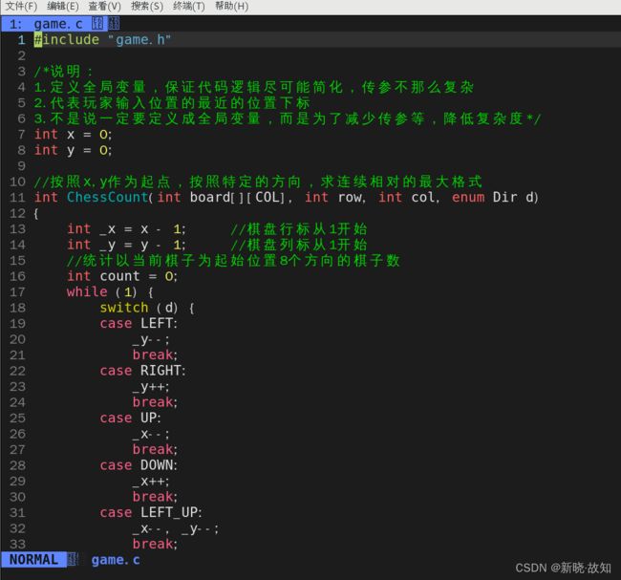
Task: Click 'int y = 0;' declaration
Action: point(73,150)
